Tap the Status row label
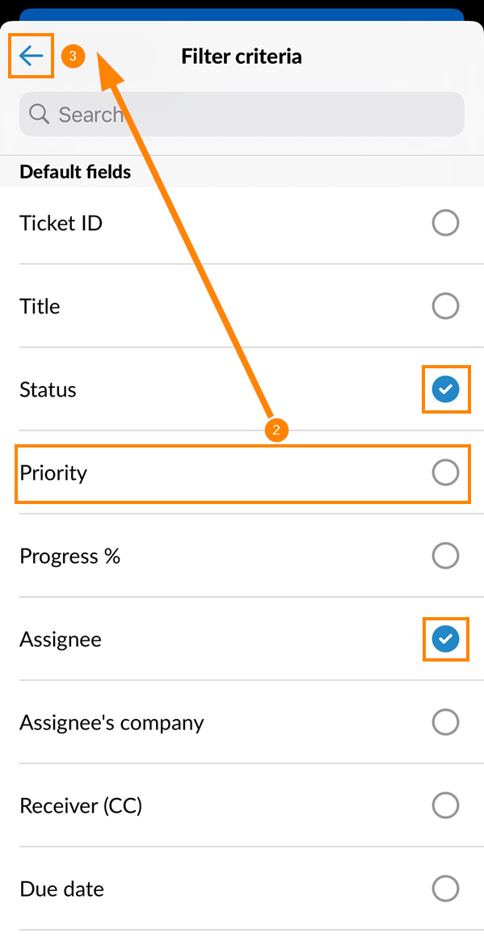This screenshot has width=484, height=941. coord(48,389)
